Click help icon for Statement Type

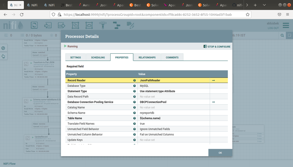tap(135, 91)
